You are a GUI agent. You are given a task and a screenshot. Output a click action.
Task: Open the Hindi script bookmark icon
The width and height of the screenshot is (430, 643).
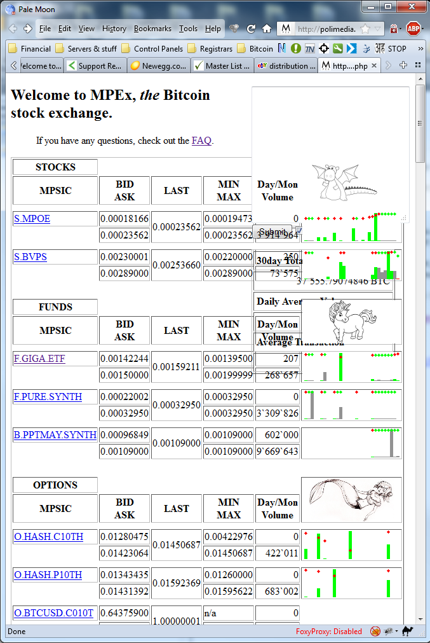pyautogui.click(x=380, y=48)
